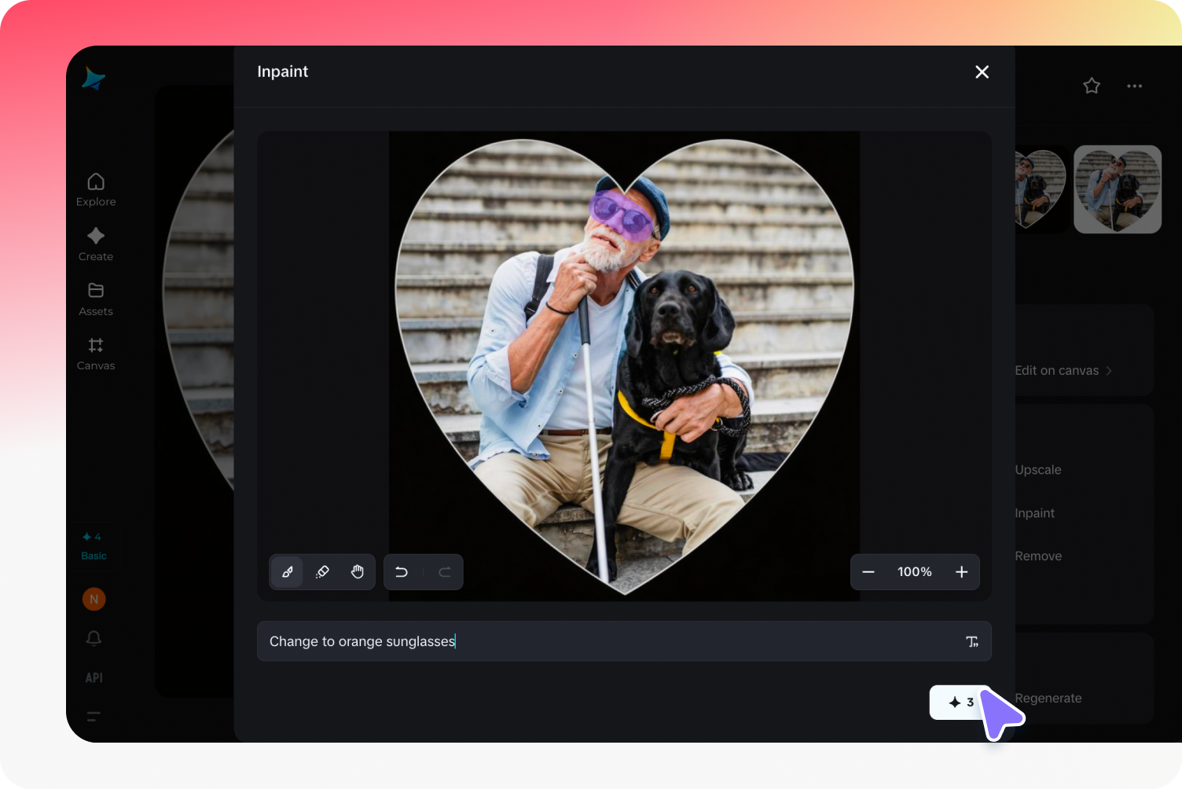Screen dimensions: 1182x789
Task: Select the Brush masking tool
Action: (x=287, y=572)
